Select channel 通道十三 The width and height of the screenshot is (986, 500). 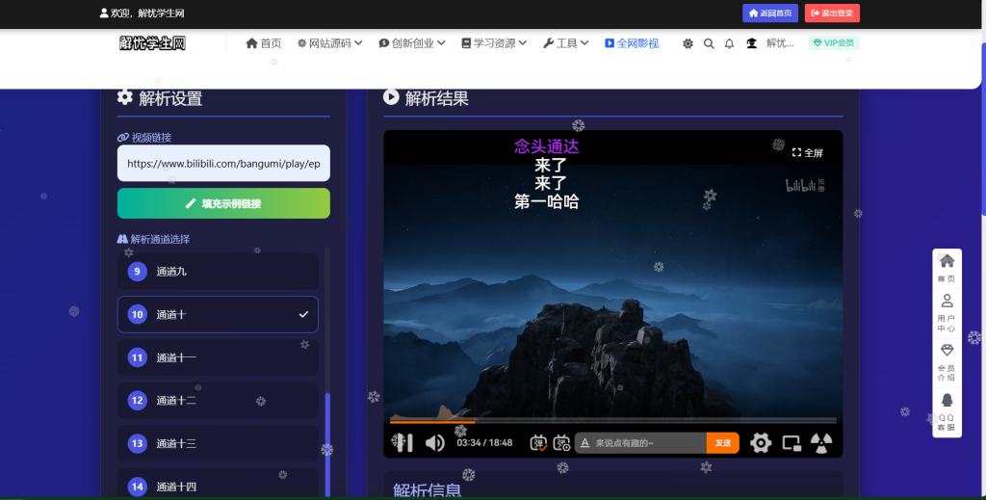click(218, 443)
